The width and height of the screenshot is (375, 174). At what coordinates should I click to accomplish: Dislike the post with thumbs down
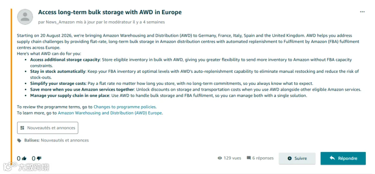pyautogui.click(x=39, y=159)
